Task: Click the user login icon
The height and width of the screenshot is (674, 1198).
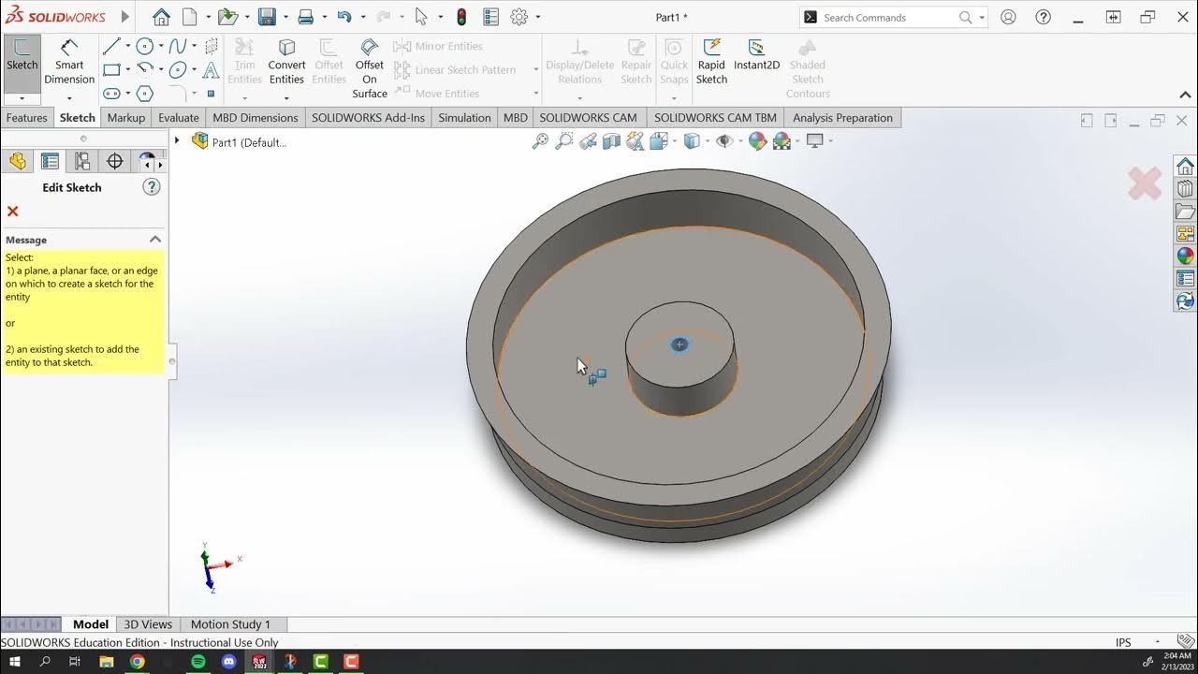Action: [x=1008, y=17]
